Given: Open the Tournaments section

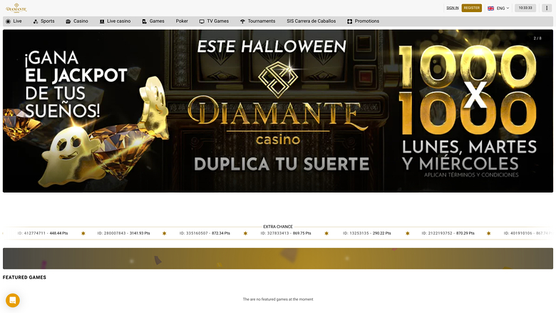Looking at the screenshot, I should point(257,21).
